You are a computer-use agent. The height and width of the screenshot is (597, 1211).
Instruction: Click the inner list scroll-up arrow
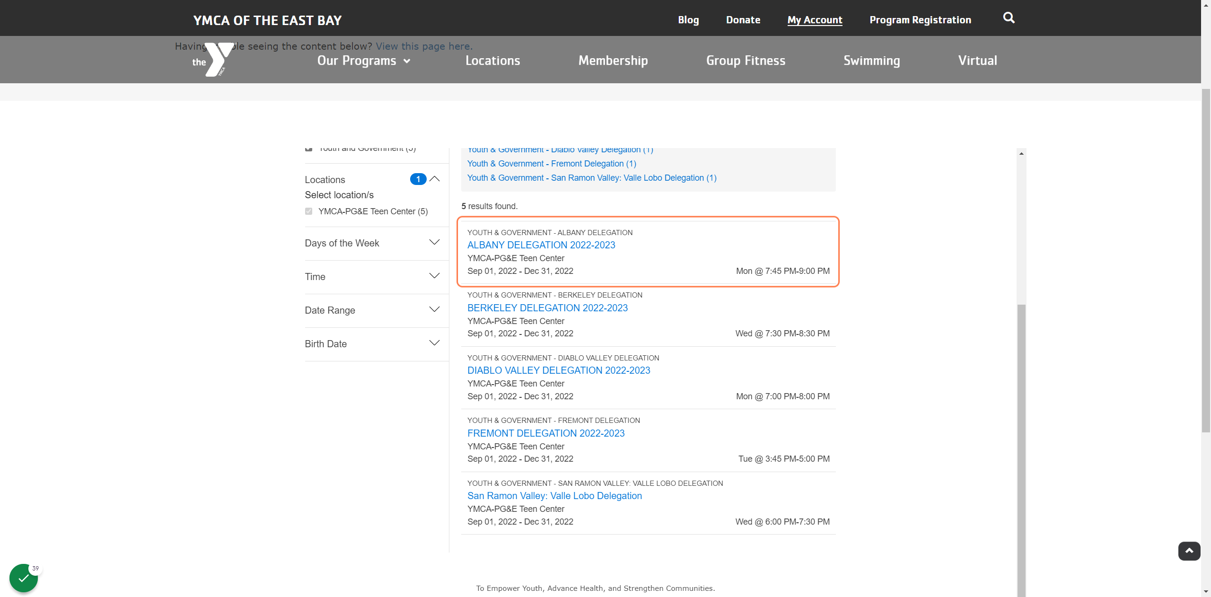(x=1021, y=153)
